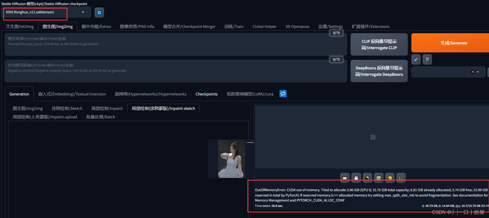Click the 'Time taken: 16.8 sec.' text
Image resolution: width=489 pixels, height=218 pixels.
click(x=269, y=206)
